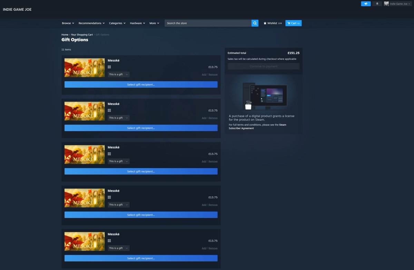The width and height of the screenshot is (414, 270).
Task: Select gift recipient for the second Mesoké item
Action: click(141, 128)
